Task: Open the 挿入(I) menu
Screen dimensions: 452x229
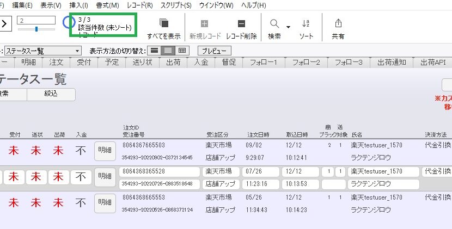Action: coord(78,5)
